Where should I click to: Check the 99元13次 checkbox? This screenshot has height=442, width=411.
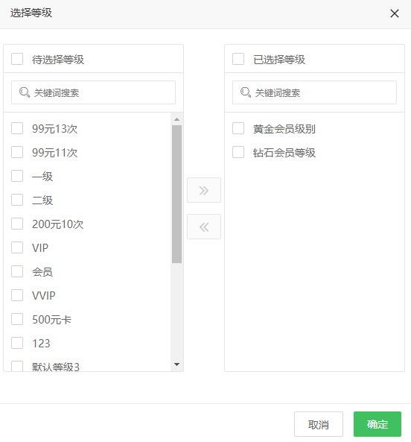[x=17, y=128]
